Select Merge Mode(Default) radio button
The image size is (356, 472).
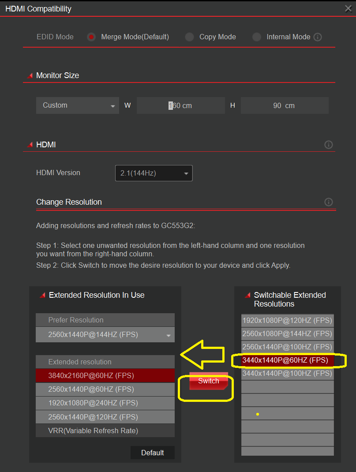point(91,37)
